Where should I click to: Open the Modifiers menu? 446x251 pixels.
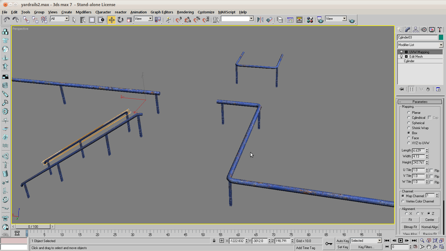point(83,12)
